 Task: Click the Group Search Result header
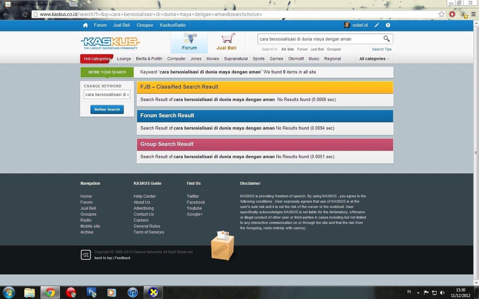tap(265, 144)
